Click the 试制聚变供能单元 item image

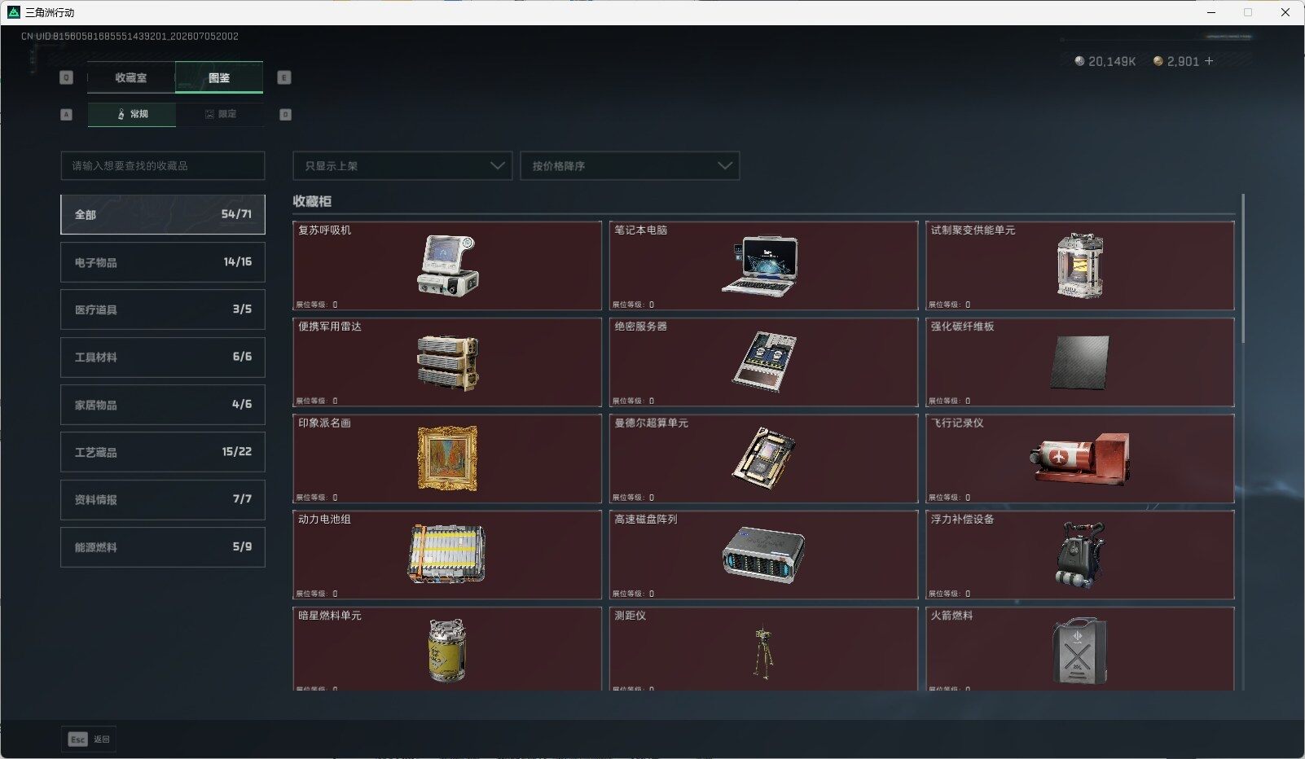(1080, 265)
